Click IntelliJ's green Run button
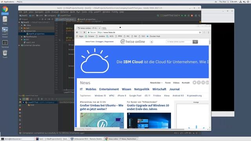The width and height of the screenshot is (251, 141). point(182,16)
